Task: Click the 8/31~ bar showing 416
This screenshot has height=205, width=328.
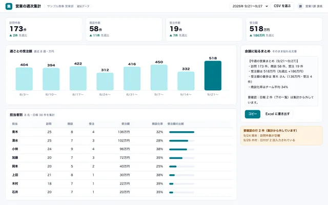Action: point(132,78)
